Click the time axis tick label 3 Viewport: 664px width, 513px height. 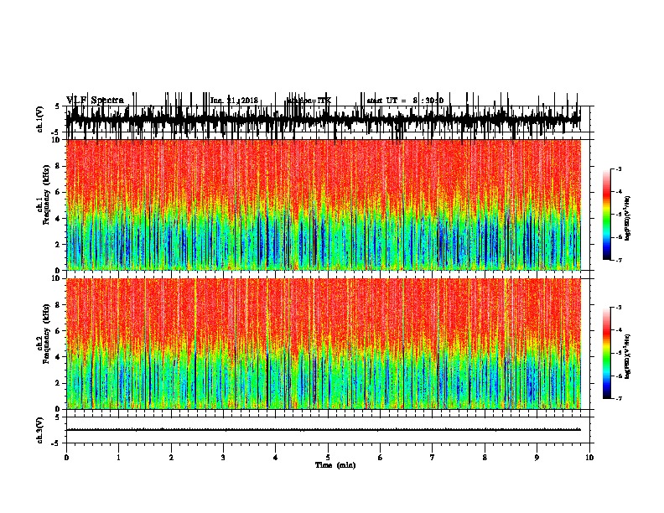(x=223, y=458)
